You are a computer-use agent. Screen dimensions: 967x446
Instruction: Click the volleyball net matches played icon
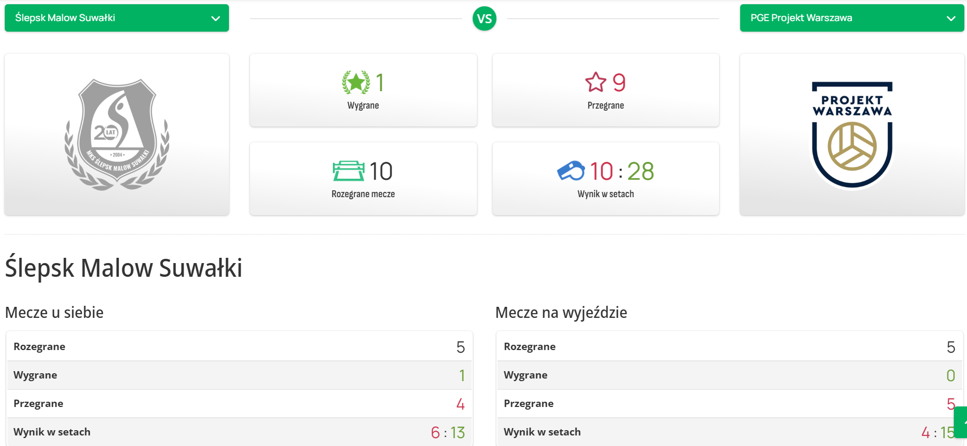pos(348,171)
